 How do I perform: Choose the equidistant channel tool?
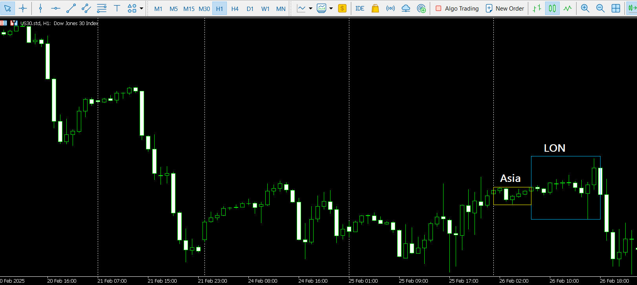point(86,8)
